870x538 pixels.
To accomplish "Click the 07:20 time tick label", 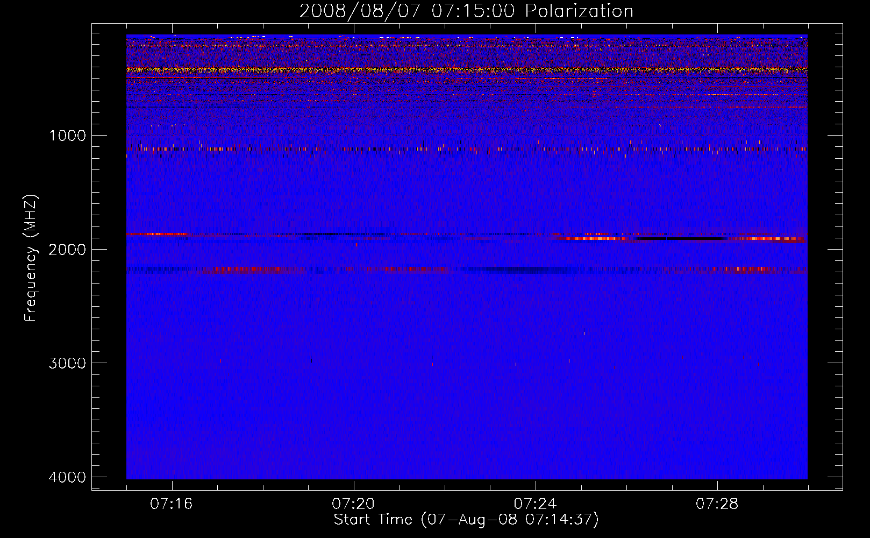I will point(353,504).
